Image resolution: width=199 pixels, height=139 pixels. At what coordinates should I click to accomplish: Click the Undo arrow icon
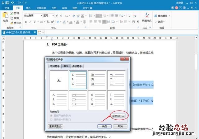(12, 3)
